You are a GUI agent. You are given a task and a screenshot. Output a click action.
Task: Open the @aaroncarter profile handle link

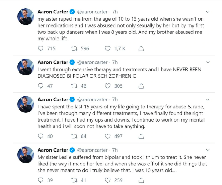(x=93, y=12)
